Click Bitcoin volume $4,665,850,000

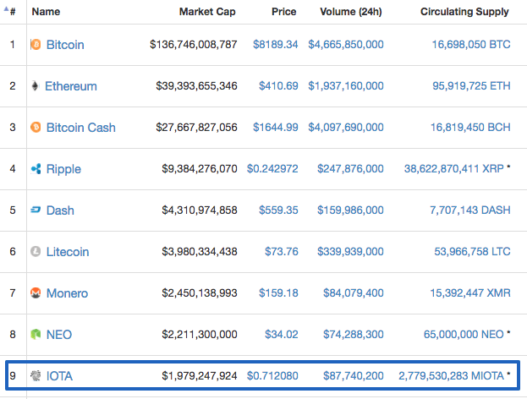pyautogui.click(x=346, y=44)
